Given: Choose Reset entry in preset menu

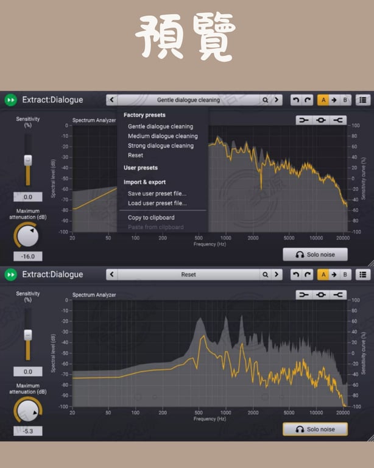Looking at the screenshot, I should click(x=135, y=155).
